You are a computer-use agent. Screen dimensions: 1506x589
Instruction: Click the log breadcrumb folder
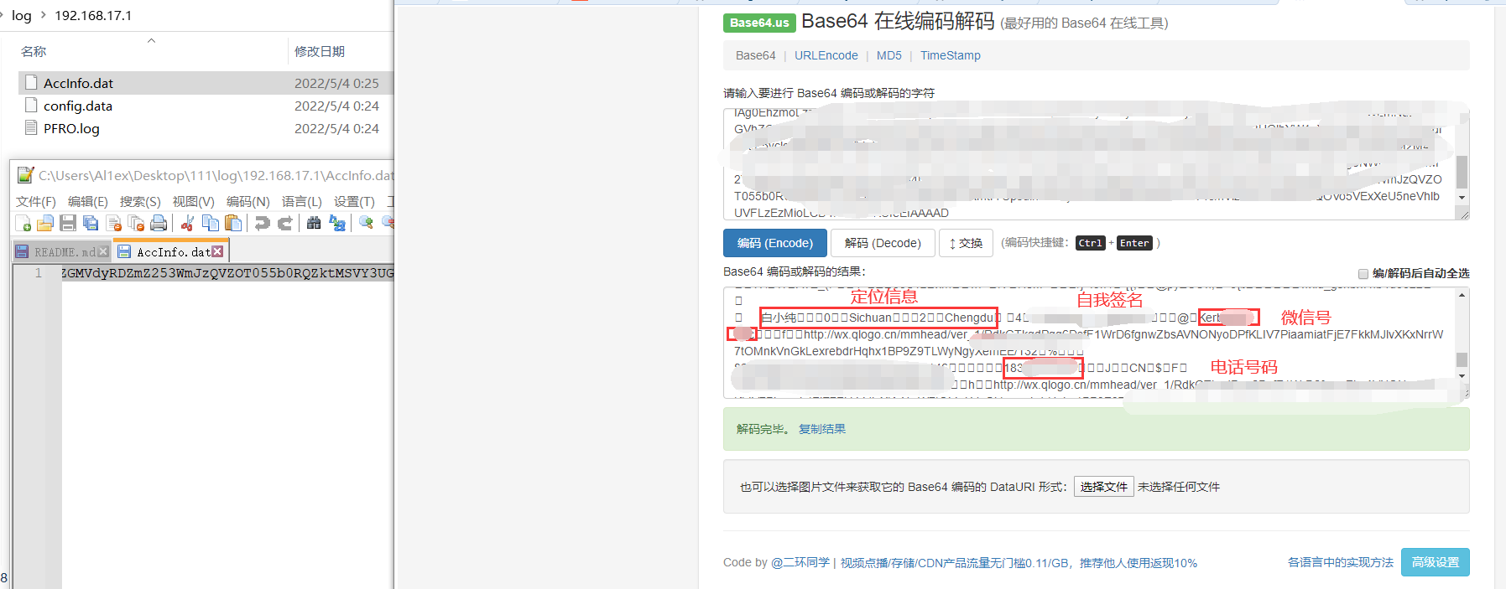coord(22,15)
